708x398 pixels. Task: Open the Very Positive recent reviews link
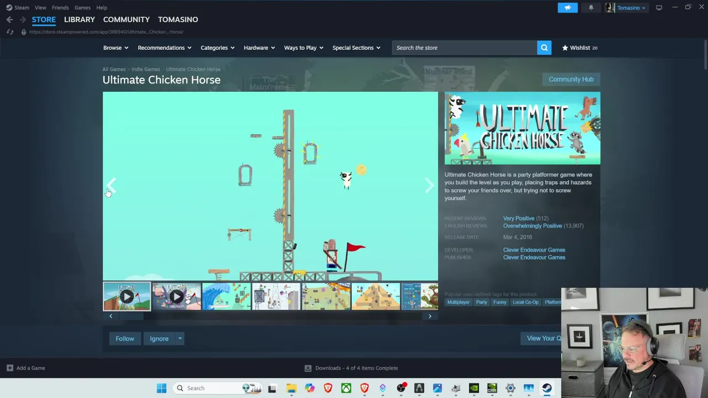coord(518,218)
